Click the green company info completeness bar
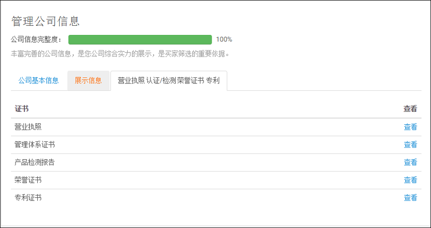The height and width of the screenshot is (228, 431). coord(140,39)
